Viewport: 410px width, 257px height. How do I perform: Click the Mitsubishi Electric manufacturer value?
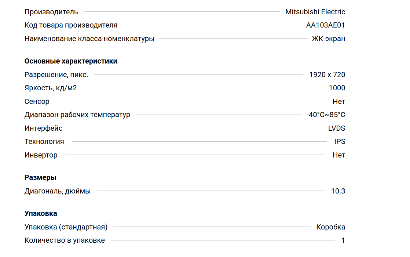pyautogui.click(x=315, y=12)
